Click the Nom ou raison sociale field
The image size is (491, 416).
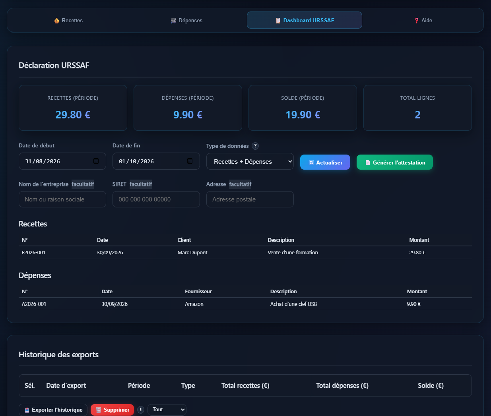click(62, 199)
